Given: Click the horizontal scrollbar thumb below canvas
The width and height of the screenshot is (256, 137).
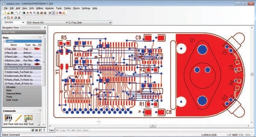Looking at the screenshot, I should click(x=153, y=126).
